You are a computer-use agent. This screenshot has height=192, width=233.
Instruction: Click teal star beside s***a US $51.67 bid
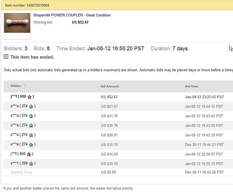31,107
